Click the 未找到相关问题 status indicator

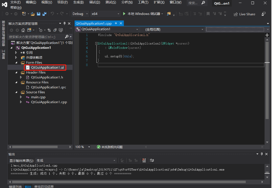(110, 147)
